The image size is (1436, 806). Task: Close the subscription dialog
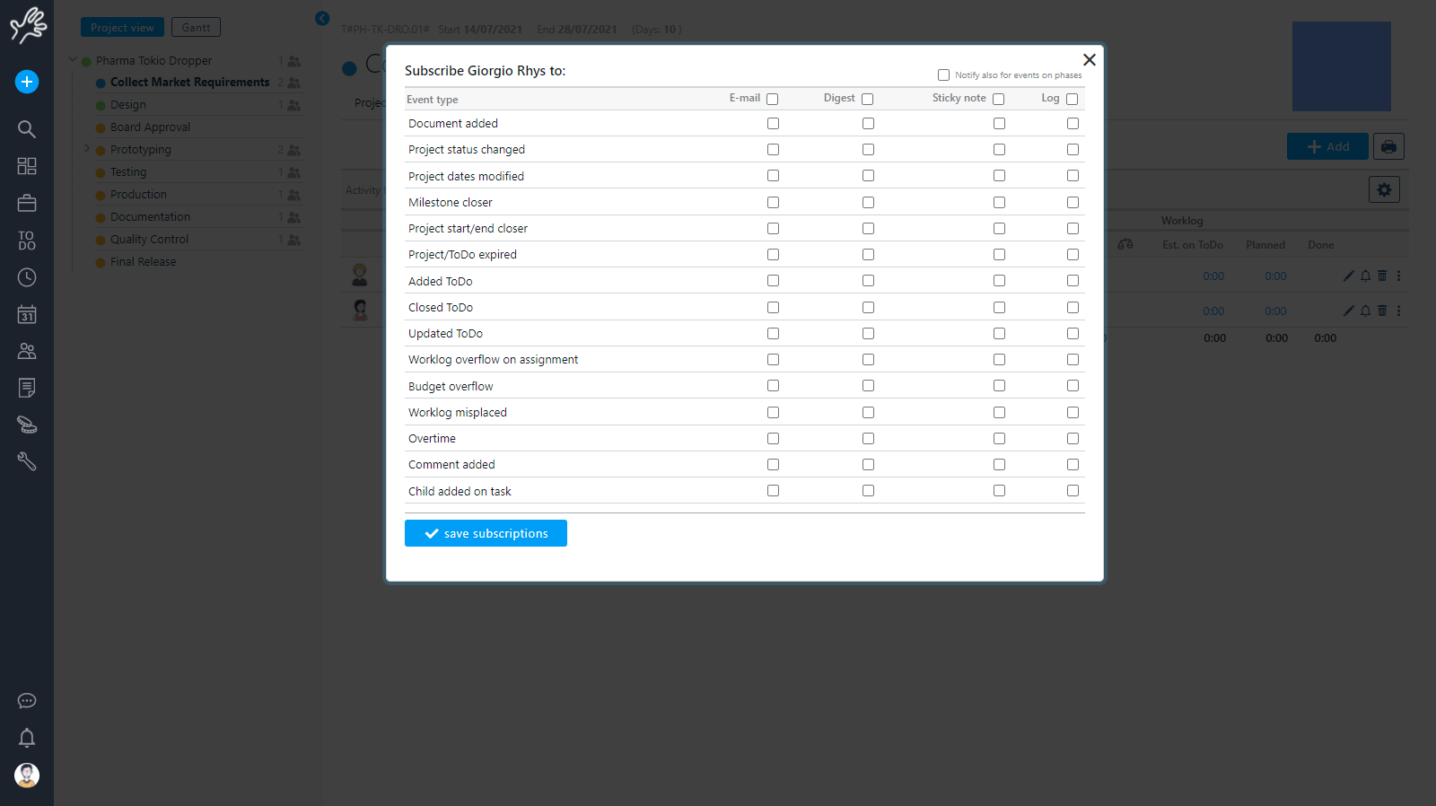1089,60
